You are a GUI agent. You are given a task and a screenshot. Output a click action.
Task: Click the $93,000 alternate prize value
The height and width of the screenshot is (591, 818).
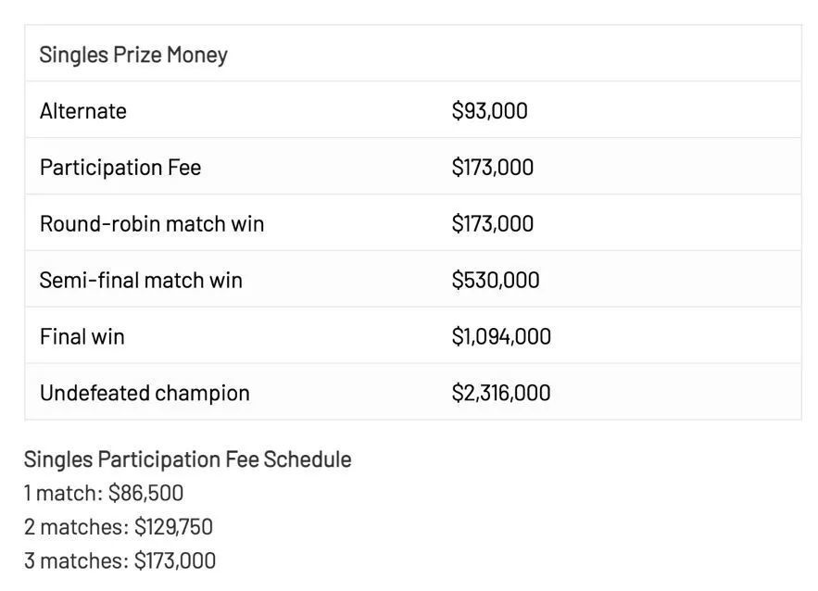[x=489, y=111]
